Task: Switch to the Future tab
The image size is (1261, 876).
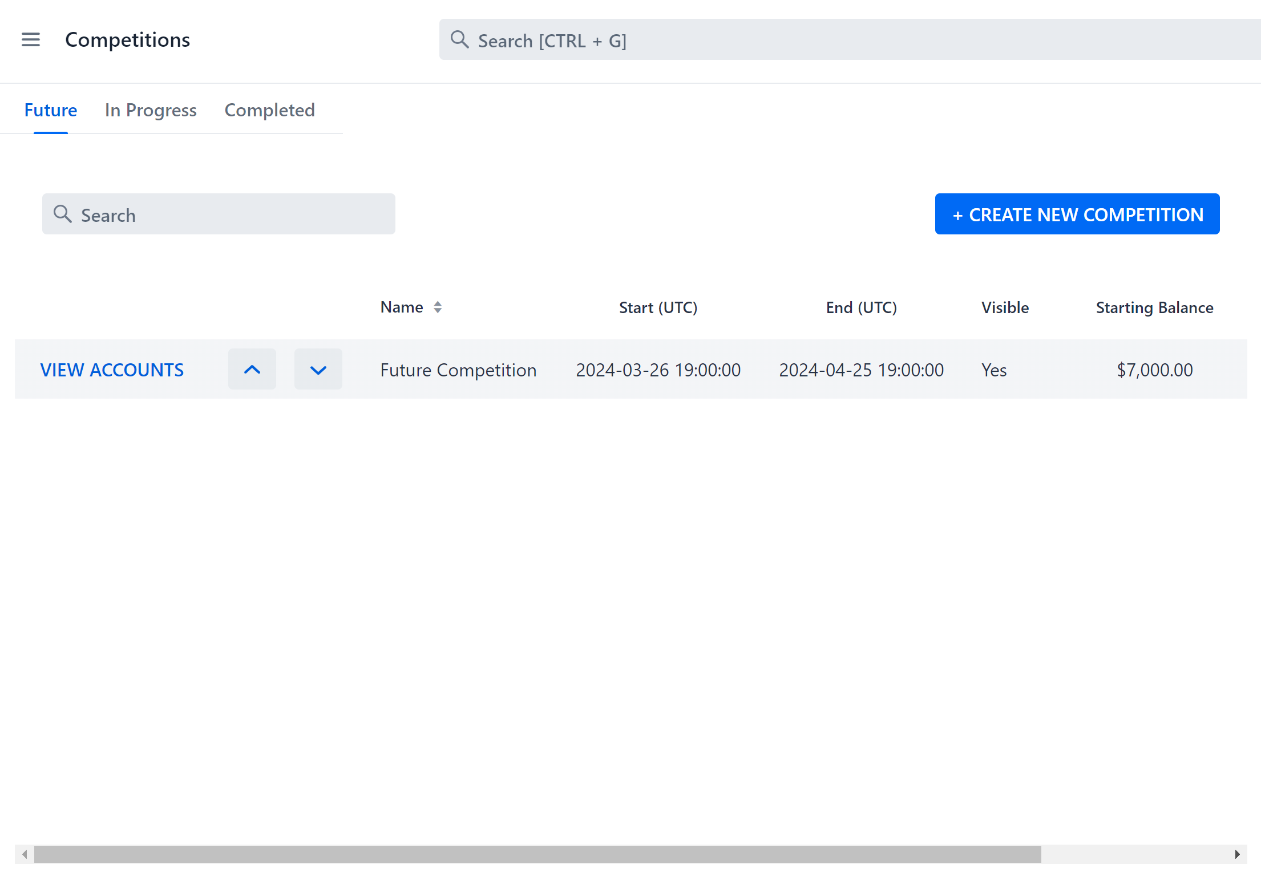Action: (51, 110)
